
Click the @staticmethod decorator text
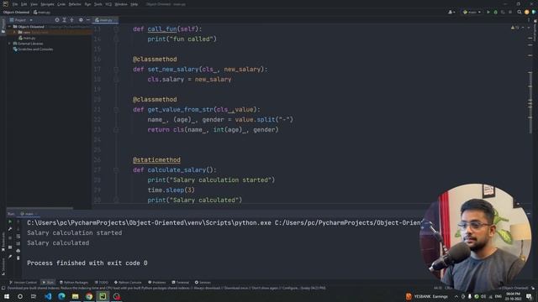[156, 160]
